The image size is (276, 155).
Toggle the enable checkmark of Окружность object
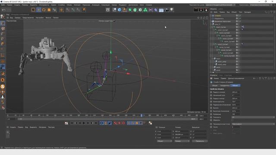[x=240, y=19]
